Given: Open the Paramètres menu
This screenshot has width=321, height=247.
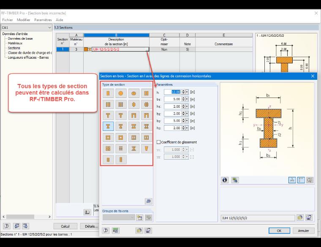Looking at the screenshot, I should [43, 20].
